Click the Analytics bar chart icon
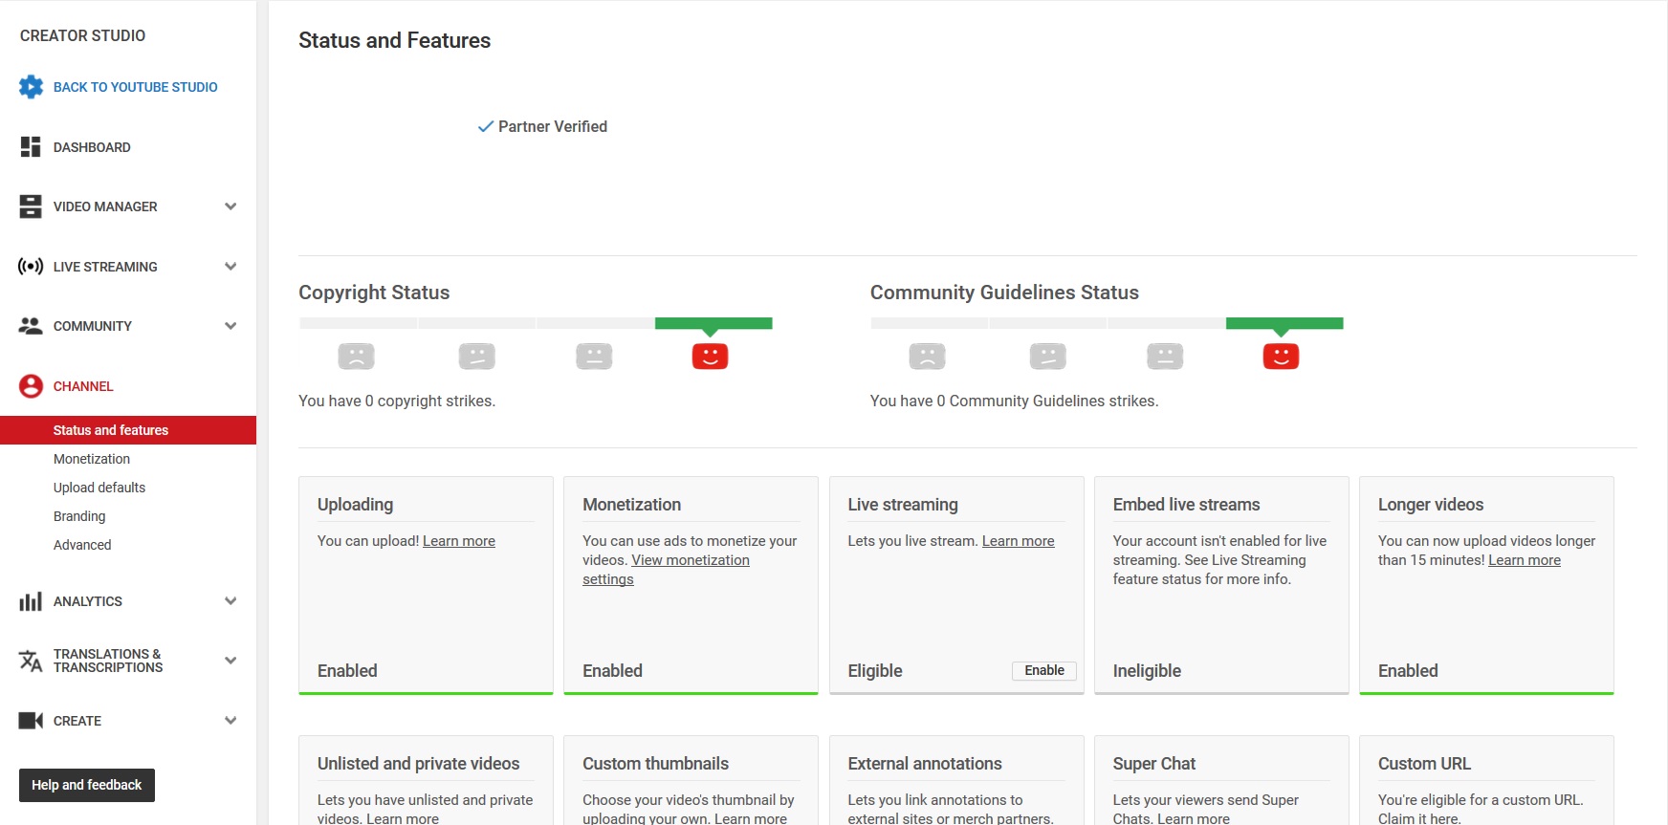Image resolution: width=1668 pixels, height=825 pixels. point(31,601)
